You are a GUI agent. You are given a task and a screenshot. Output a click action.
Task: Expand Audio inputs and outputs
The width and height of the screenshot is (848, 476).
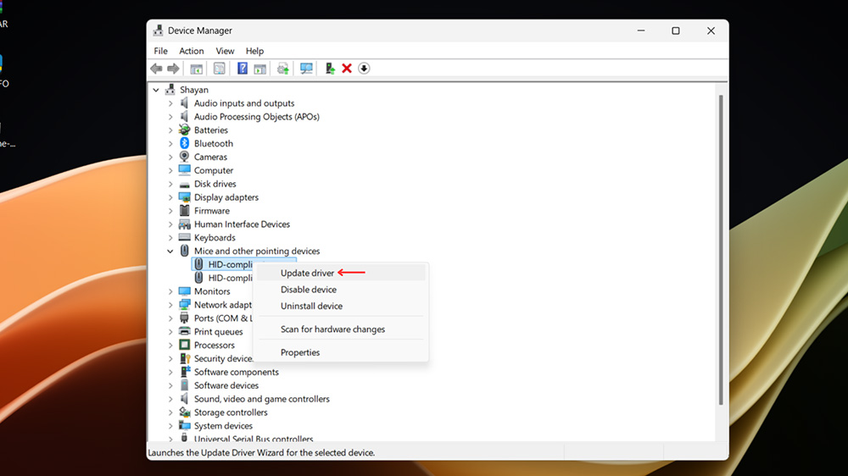pos(170,103)
